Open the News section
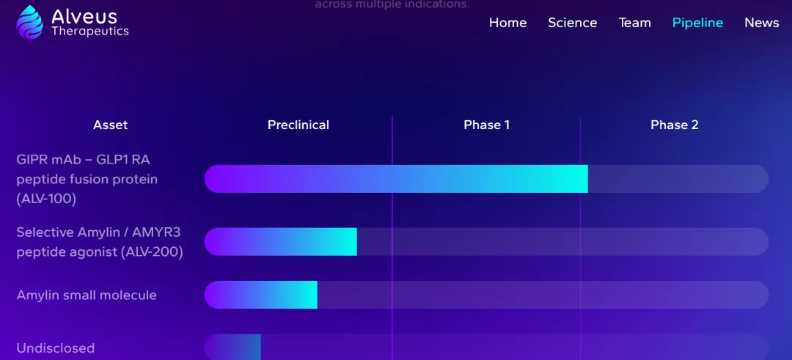792x360 pixels. point(761,23)
